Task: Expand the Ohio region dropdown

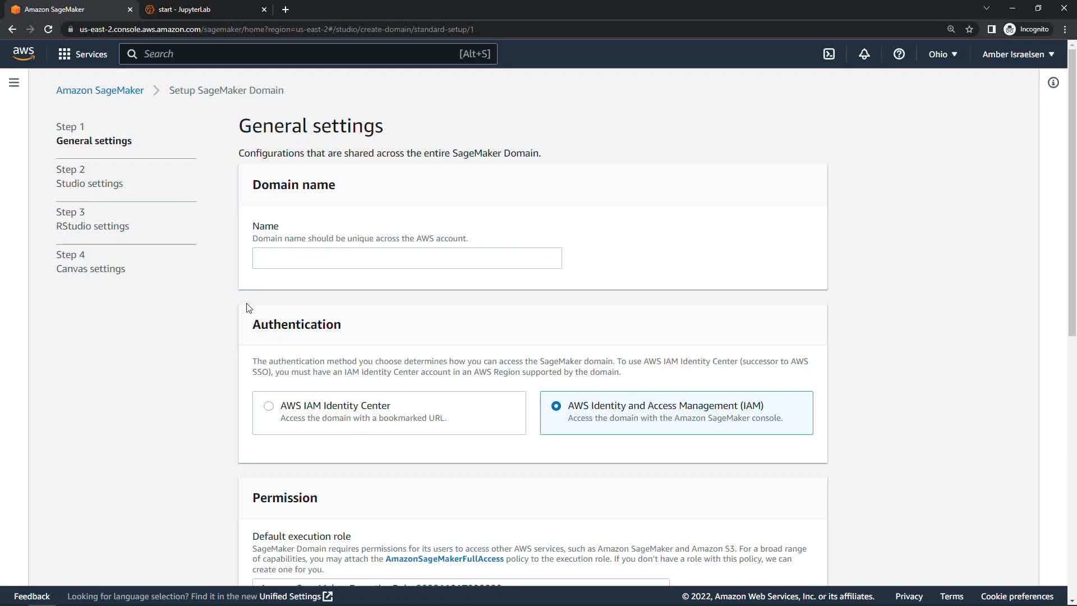Action: click(942, 54)
